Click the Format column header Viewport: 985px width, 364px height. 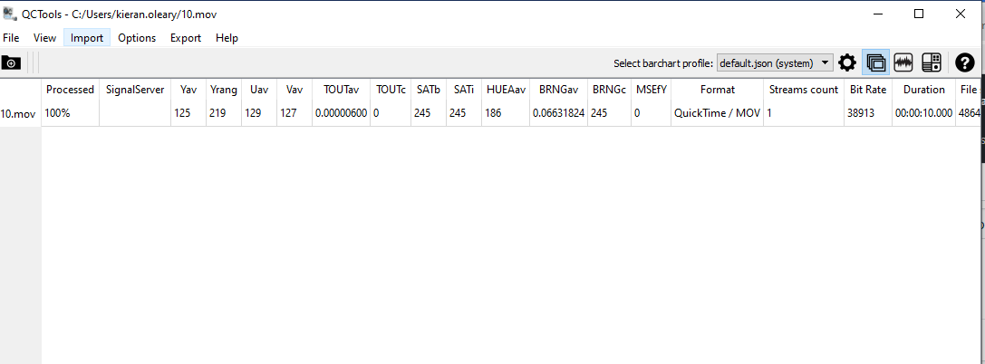[x=718, y=90]
